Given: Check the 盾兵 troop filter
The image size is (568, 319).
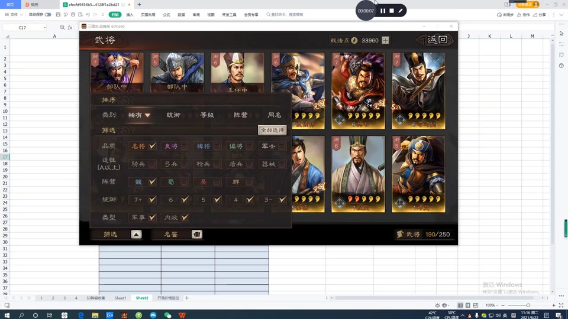Looking at the screenshot, I should [x=249, y=164].
